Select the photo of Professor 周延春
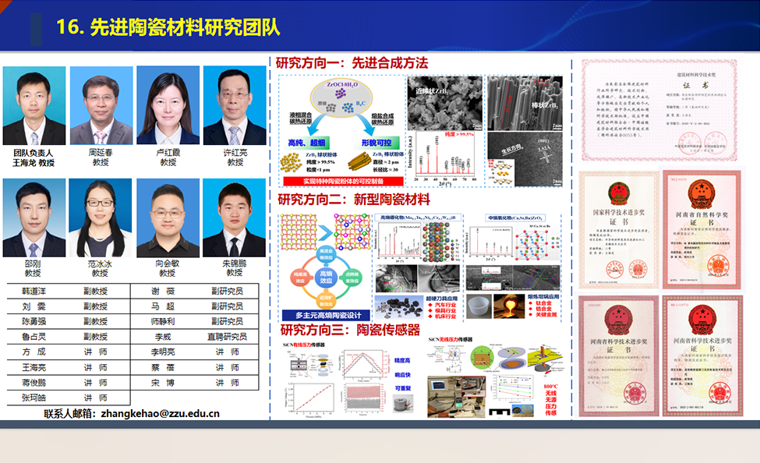The height and width of the screenshot is (463, 760). click(101, 106)
